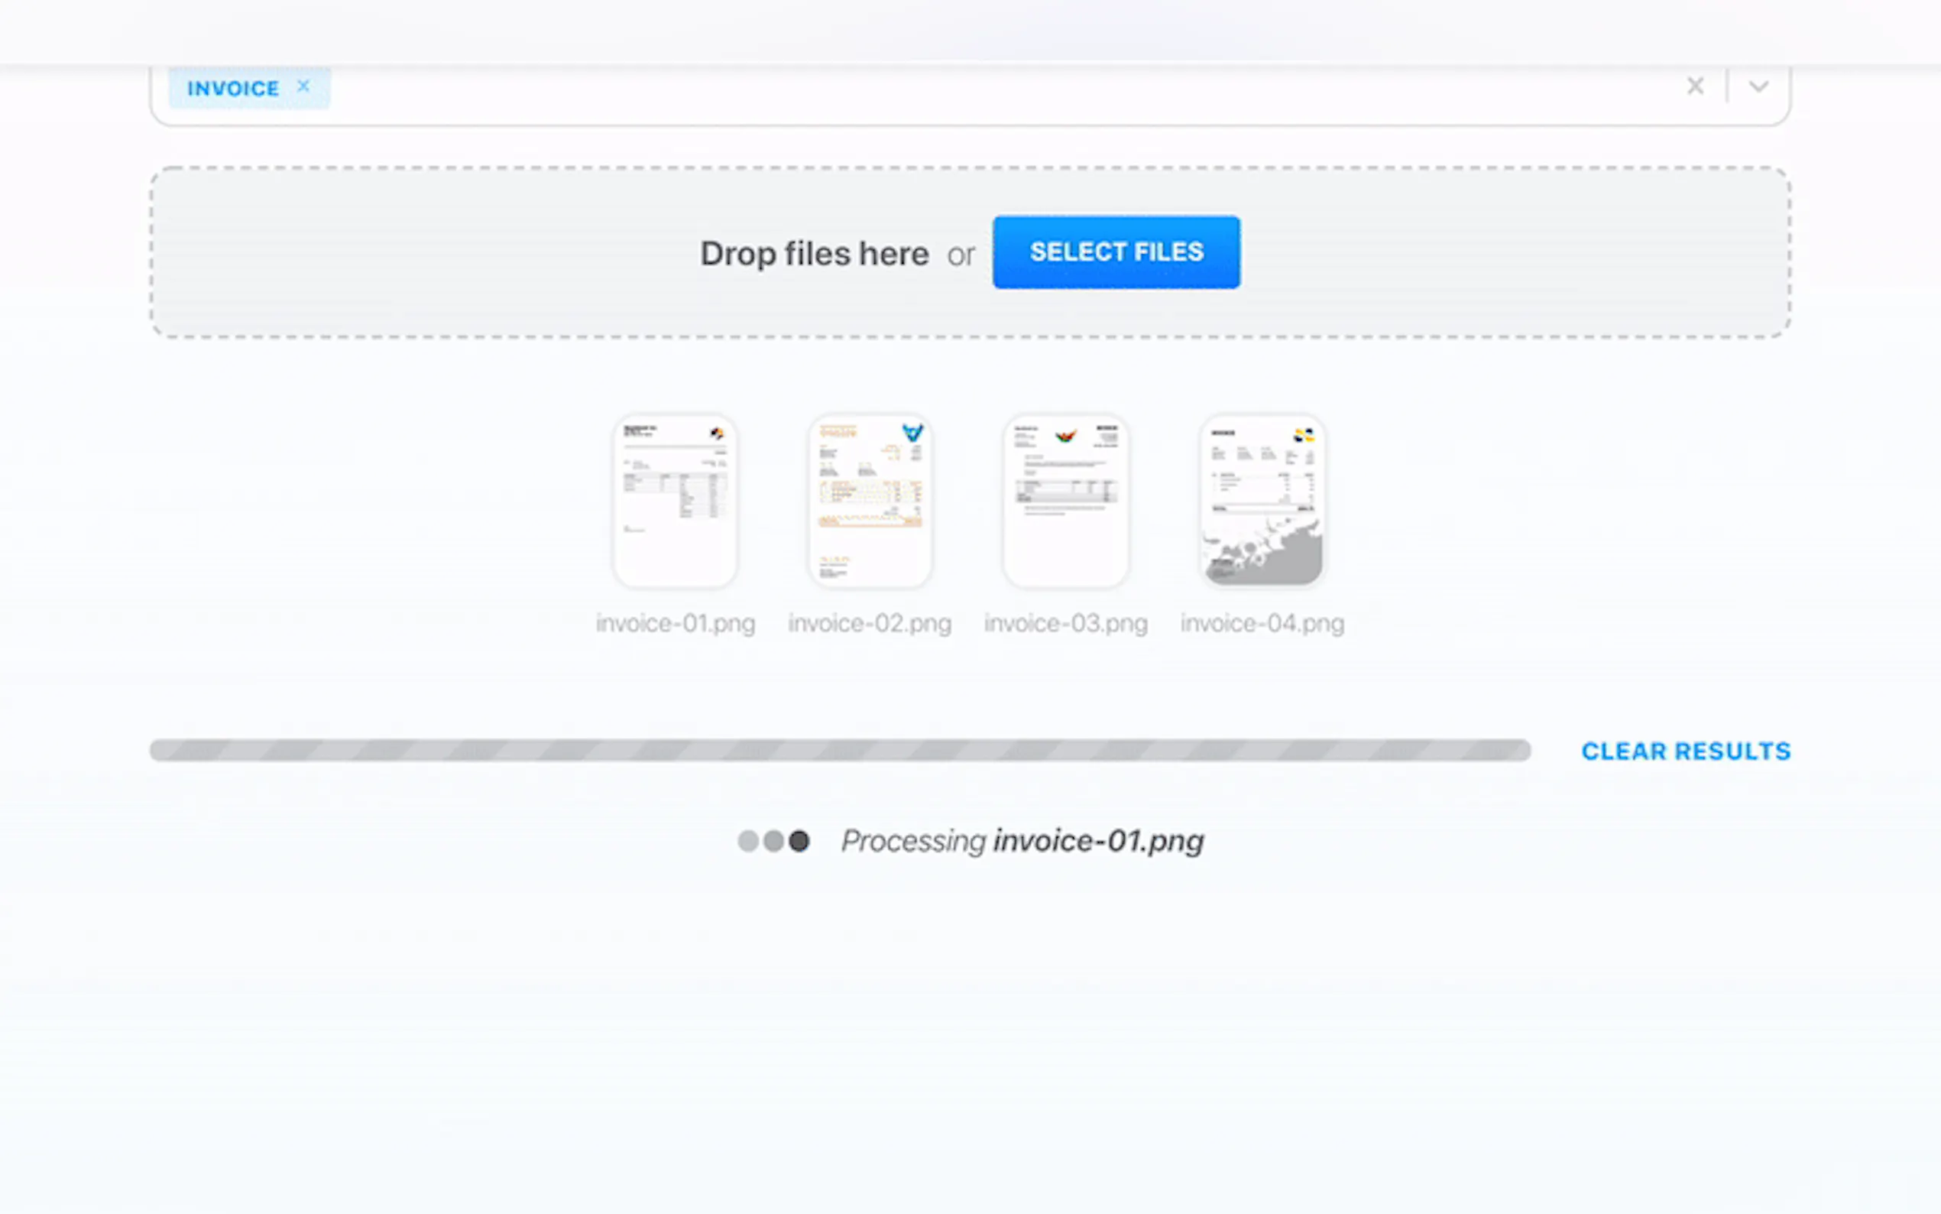Click the CLEAR RESULTS link

point(1685,751)
